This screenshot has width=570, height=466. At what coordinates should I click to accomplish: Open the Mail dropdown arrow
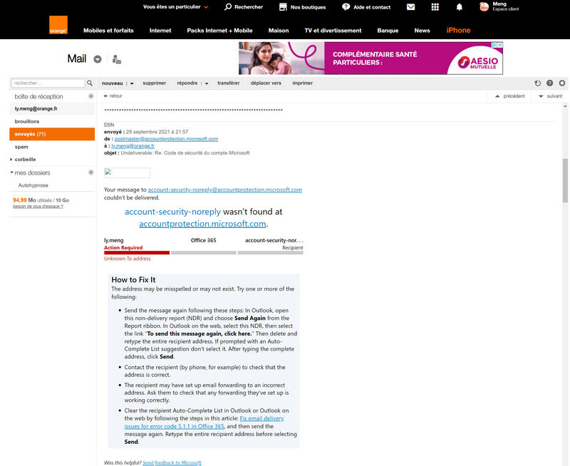coord(98,59)
